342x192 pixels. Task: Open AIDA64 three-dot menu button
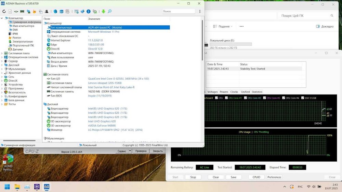[x=200, y=11]
